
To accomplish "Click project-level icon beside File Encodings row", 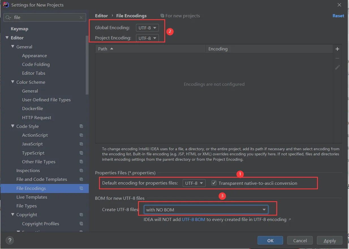I will pos(81,188).
